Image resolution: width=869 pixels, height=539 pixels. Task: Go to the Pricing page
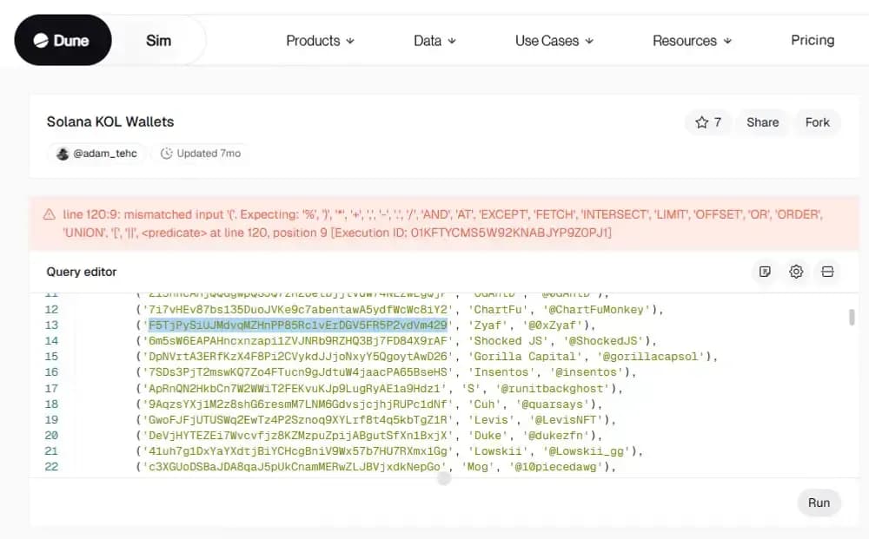point(812,40)
